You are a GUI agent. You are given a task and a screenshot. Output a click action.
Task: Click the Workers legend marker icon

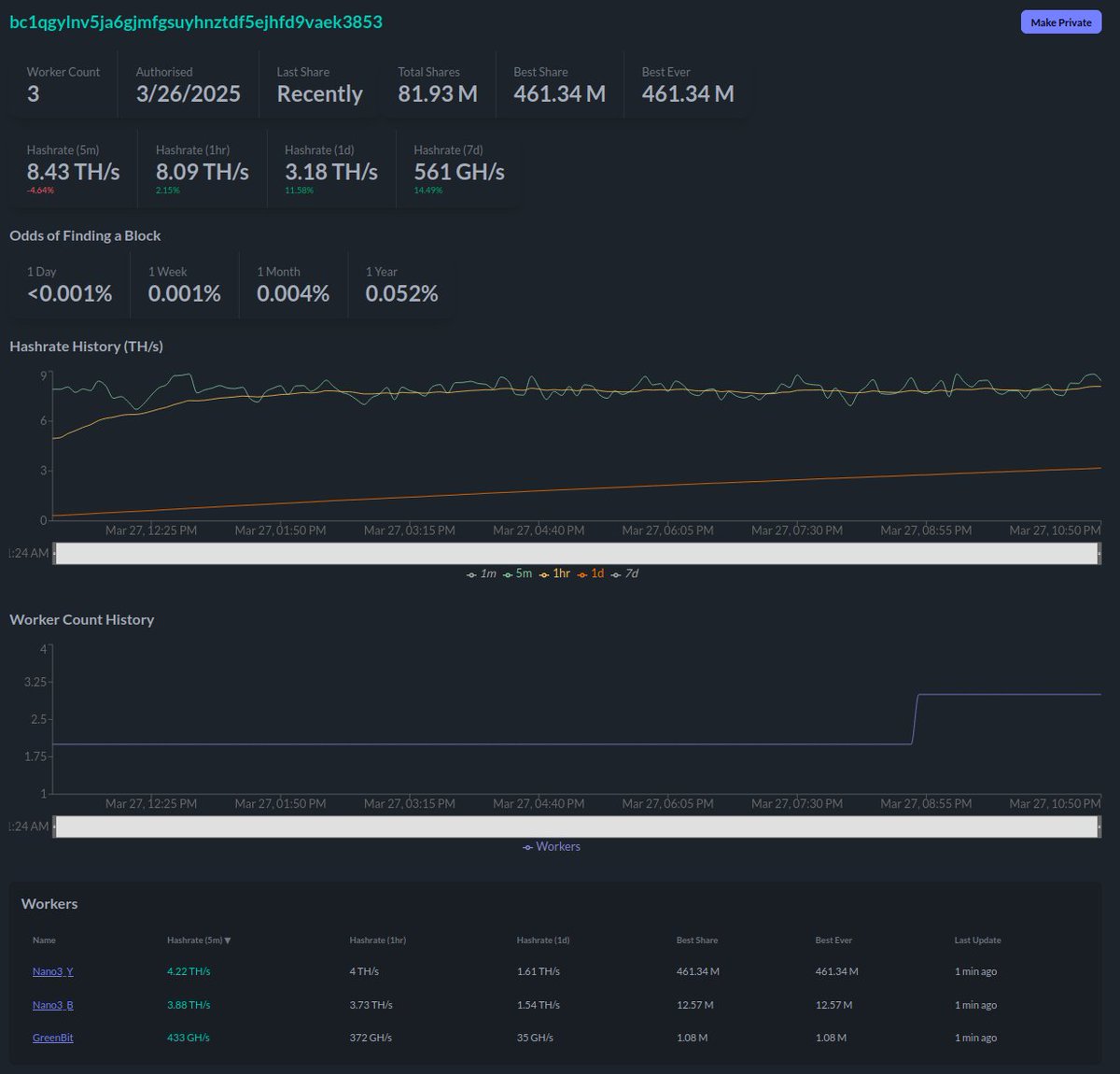pos(526,846)
